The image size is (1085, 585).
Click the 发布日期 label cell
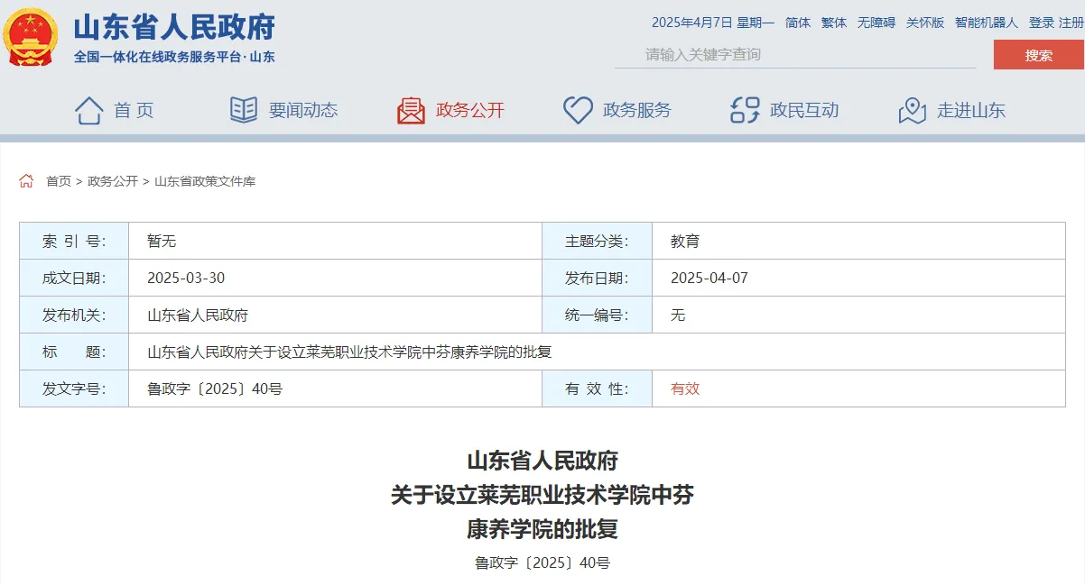click(597, 279)
